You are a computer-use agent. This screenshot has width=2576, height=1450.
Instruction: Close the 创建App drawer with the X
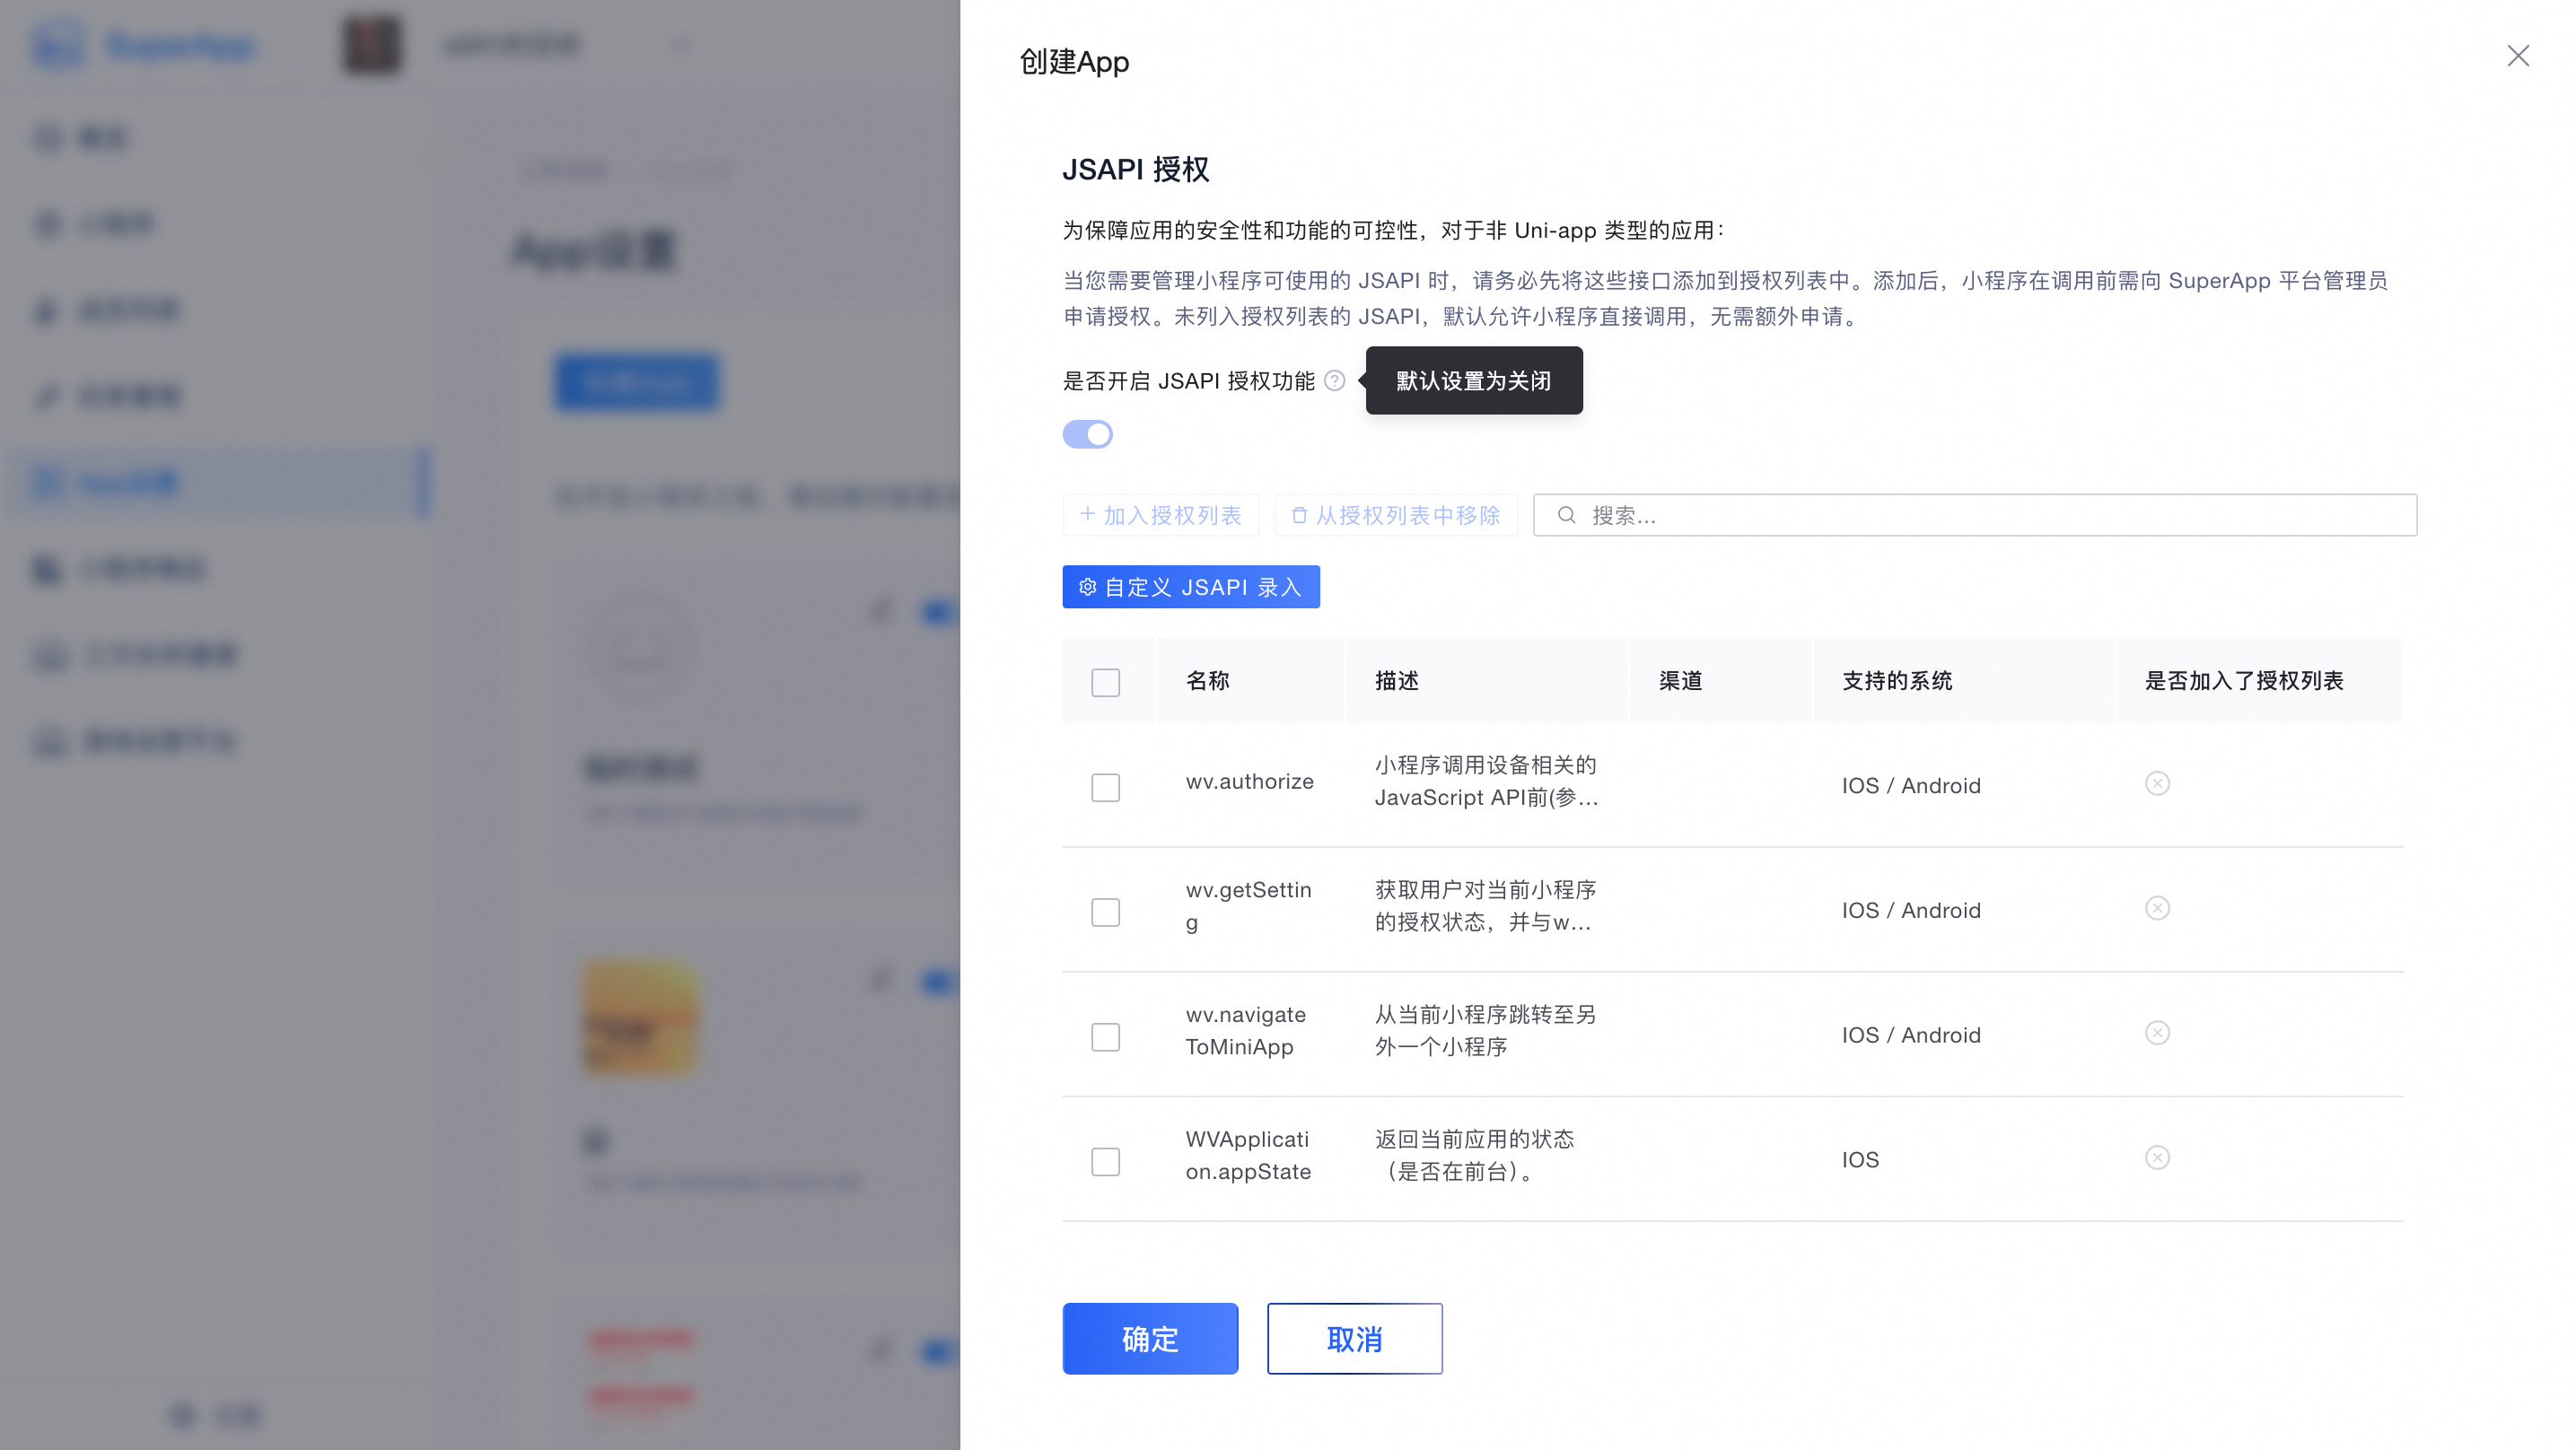click(x=2517, y=56)
